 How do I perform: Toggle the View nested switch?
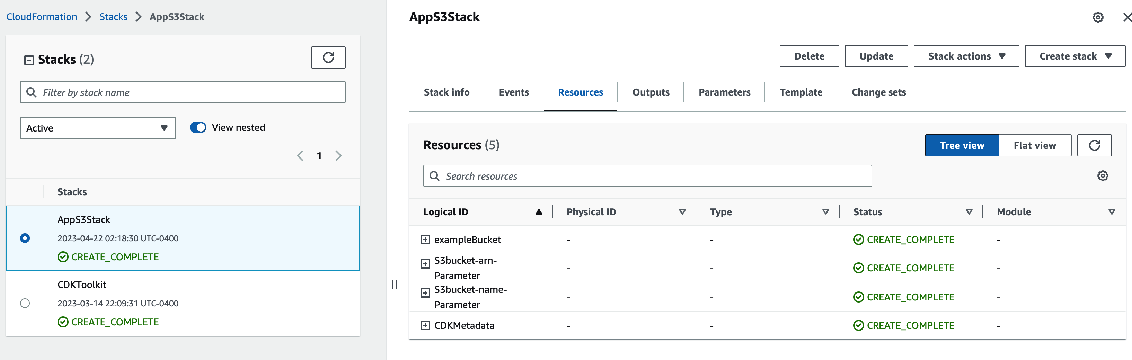[198, 128]
